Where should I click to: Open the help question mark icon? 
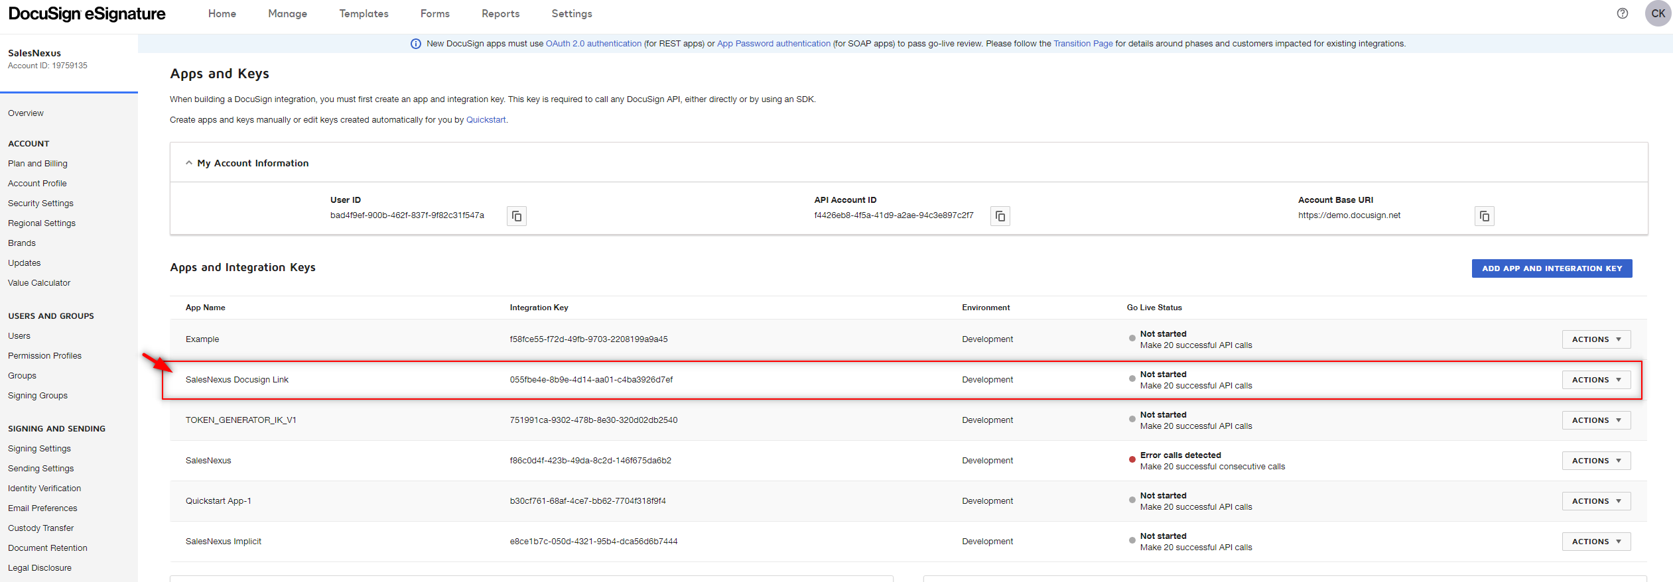tap(1623, 13)
